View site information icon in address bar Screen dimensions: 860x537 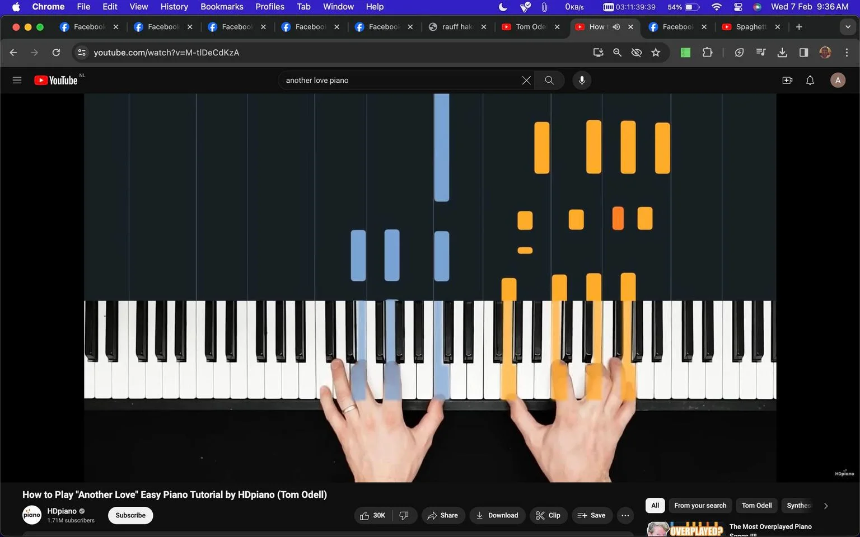point(82,52)
